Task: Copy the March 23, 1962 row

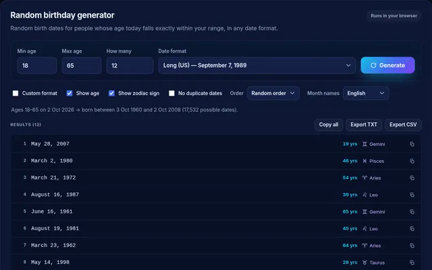Action: [412, 246]
